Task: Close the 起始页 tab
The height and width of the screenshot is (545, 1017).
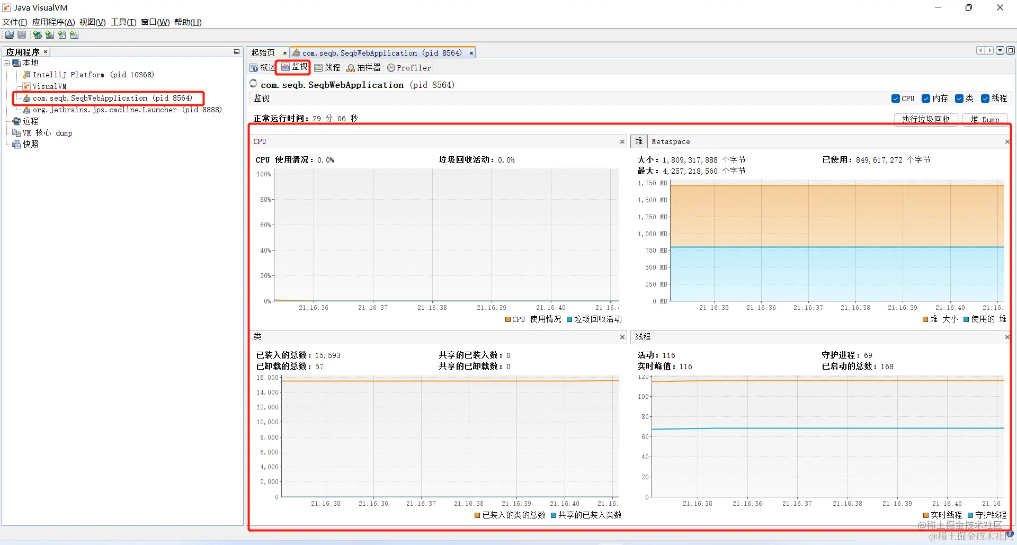Action: pyautogui.click(x=285, y=53)
